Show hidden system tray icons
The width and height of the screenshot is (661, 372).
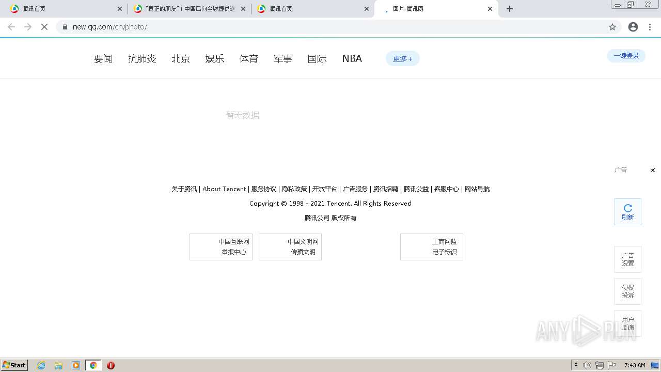point(576,365)
